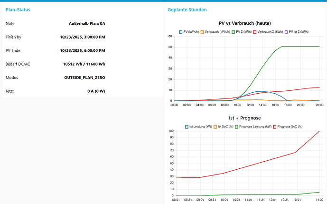The image size is (327, 204).
Task: Toggle the blue Ist Leistung (kW) legend
Action: (x=187, y=126)
